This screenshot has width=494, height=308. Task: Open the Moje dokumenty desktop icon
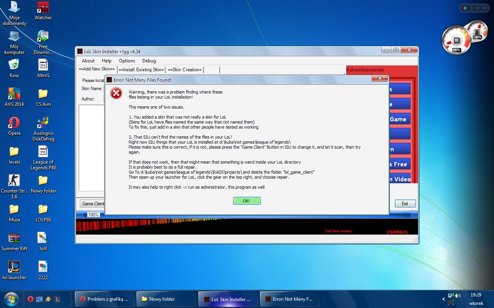point(14,13)
